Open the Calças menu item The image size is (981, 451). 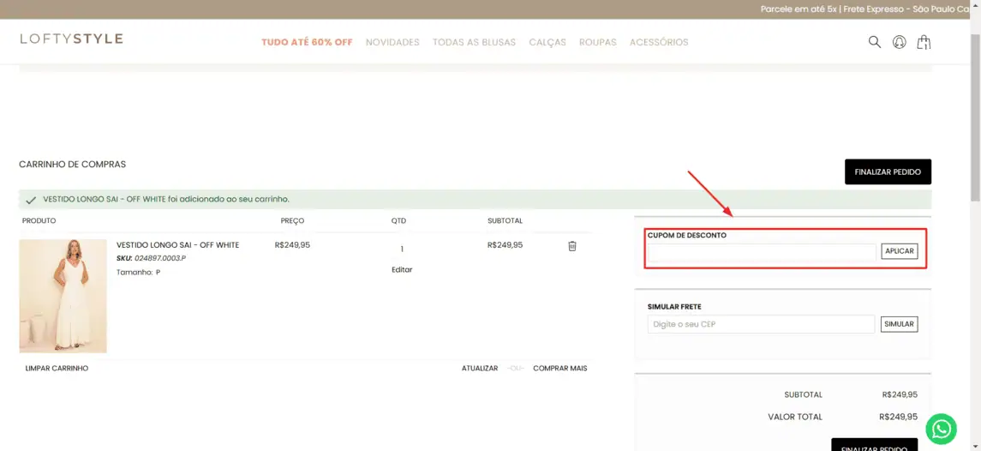coord(547,42)
